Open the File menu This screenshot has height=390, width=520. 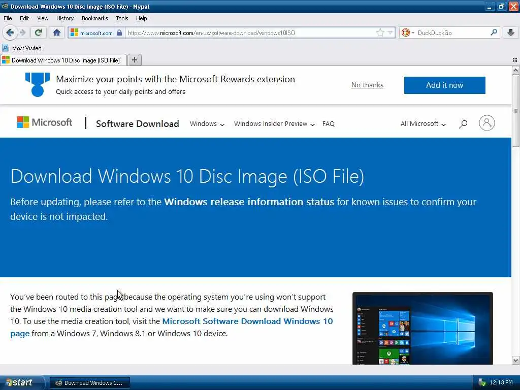(x=8, y=18)
